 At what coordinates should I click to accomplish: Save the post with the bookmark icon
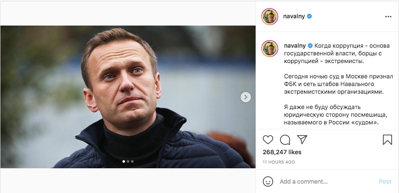(x=387, y=140)
